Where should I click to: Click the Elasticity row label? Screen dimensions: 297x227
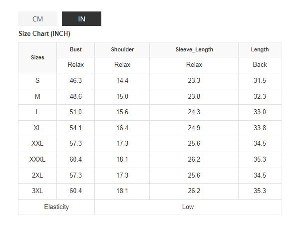pos(56,207)
